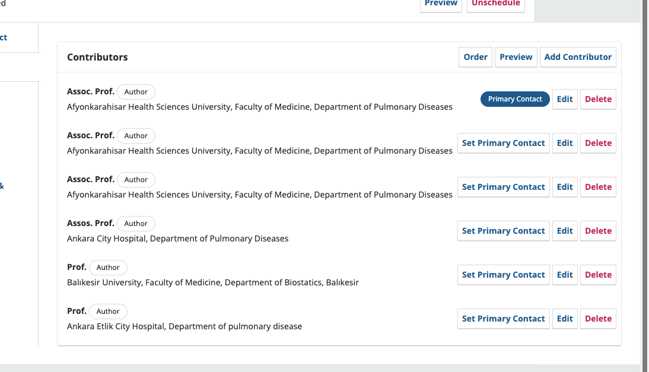Delete the second listed Afyonkarahisar contributor

coord(598,143)
